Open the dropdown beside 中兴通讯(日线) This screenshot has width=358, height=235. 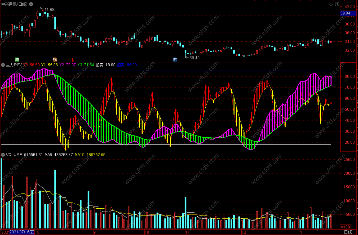pos(31,4)
